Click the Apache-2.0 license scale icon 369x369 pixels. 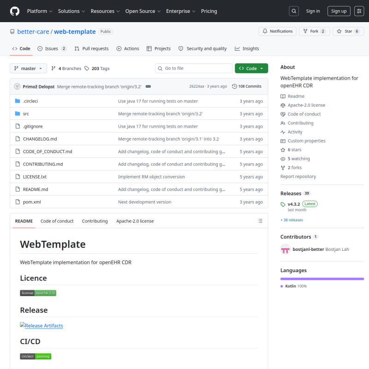click(283, 105)
